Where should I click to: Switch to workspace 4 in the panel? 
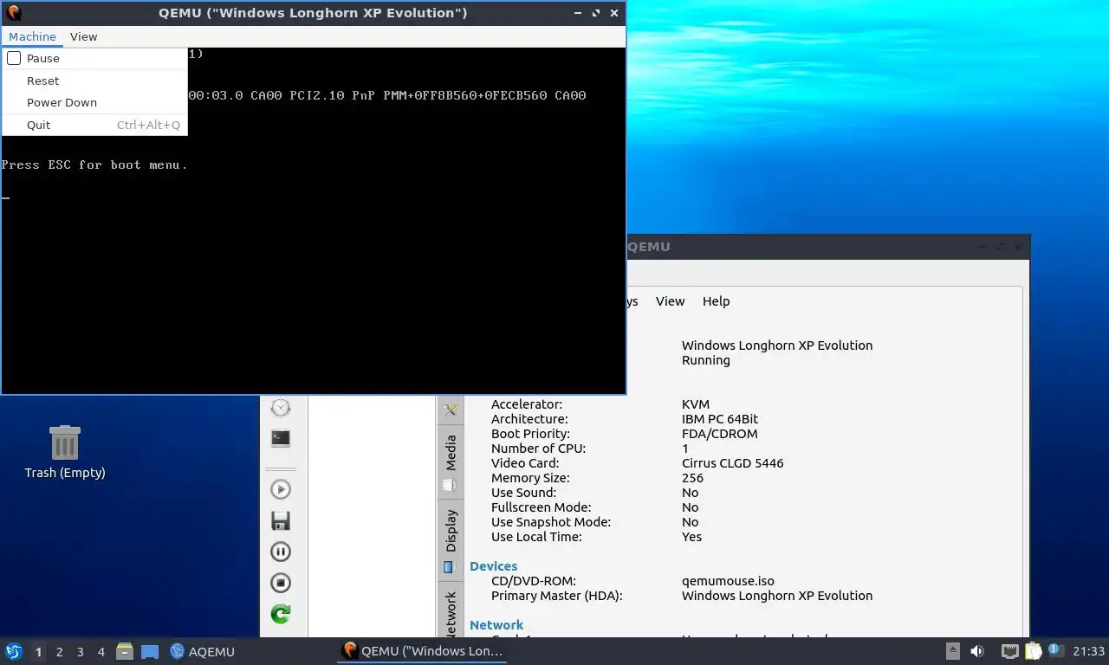(x=101, y=652)
